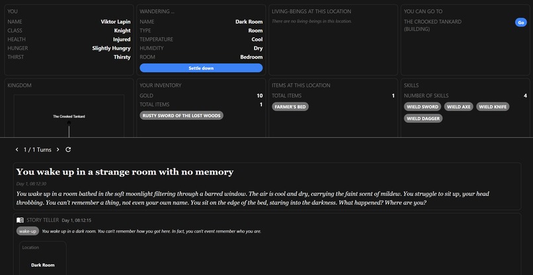Click the Dry humidity value
The image size is (533, 275).
(258, 48)
